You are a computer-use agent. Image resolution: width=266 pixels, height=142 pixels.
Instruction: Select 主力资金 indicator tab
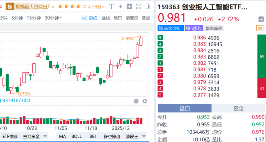tap(31, 136)
